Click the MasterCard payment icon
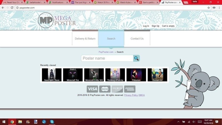Viewport: 222px width, 125px height. click(105, 89)
